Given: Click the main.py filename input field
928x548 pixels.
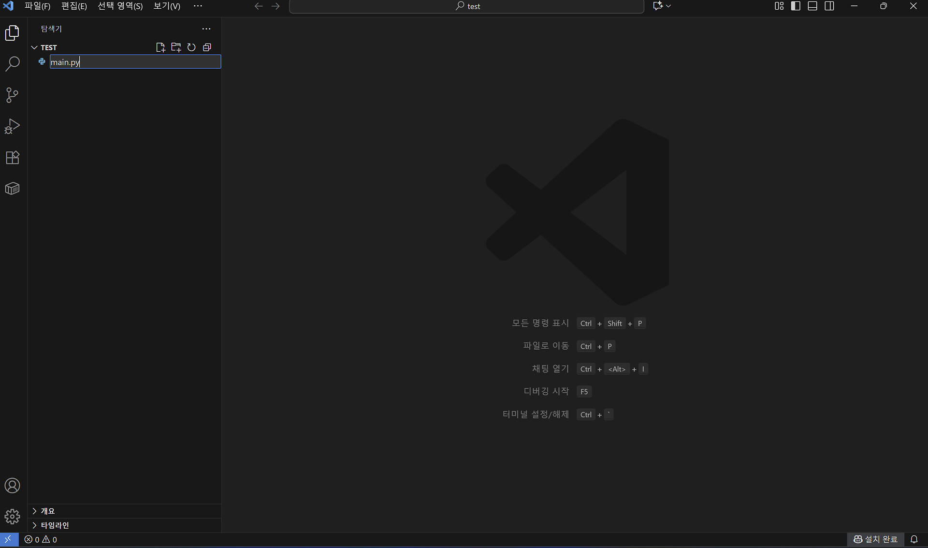Looking at the screenshot, I should click(135, 62).
